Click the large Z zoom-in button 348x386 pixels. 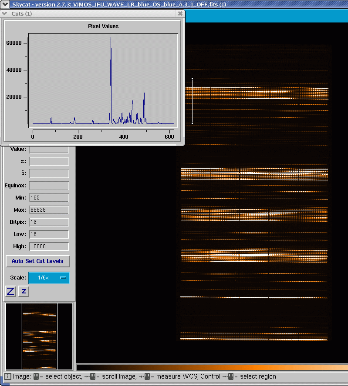[x=10, y=291]
